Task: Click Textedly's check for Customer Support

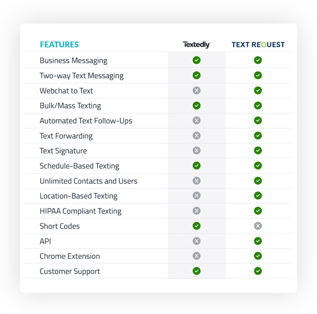Action: point(197,271)
